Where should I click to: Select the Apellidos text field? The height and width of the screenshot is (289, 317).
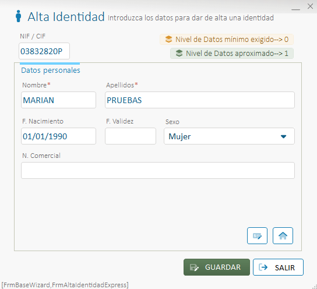pos(200,100)
